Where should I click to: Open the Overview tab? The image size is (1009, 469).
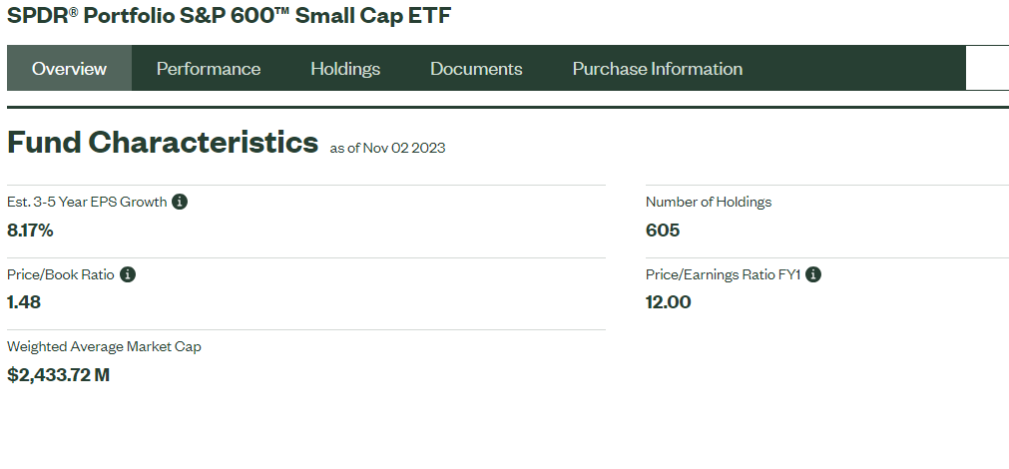(x=70, y=68)
